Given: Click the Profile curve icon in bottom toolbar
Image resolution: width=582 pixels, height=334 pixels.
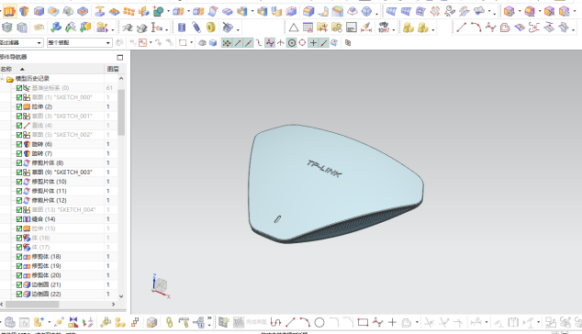Looking at the screenshot, I should 275,322.
